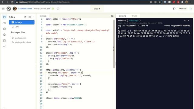Screen dimensions: 194x109
Task: Open the search icon in header
Action: tap(191, 8)
